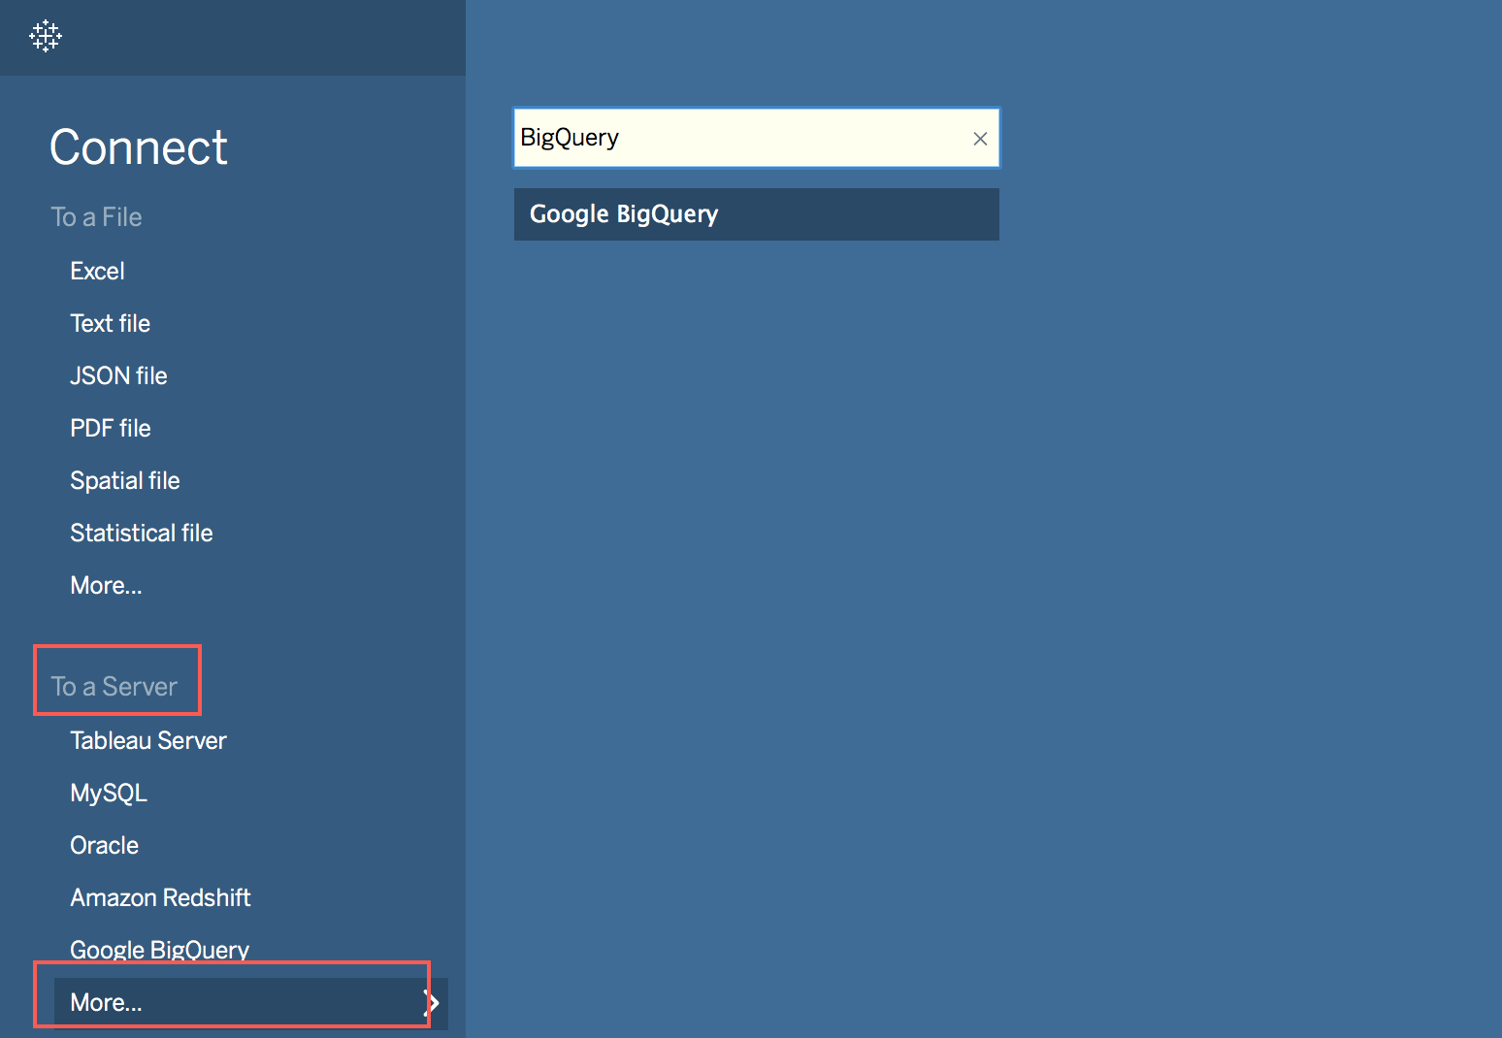Expand More under To a Server
The image size is (1502, 1038).
250,1003
